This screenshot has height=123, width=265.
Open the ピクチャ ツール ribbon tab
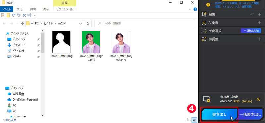click(65, 9)
